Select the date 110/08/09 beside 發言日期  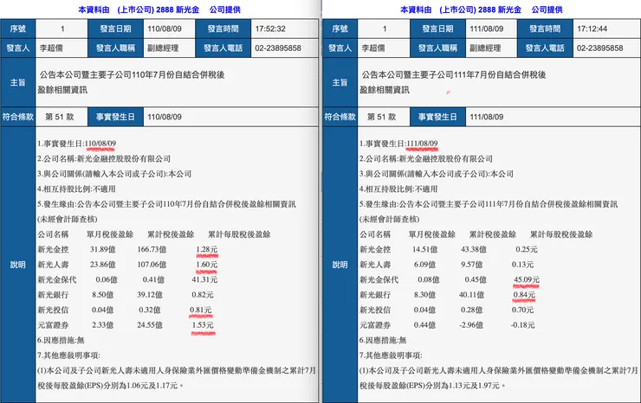pos(165,29)
